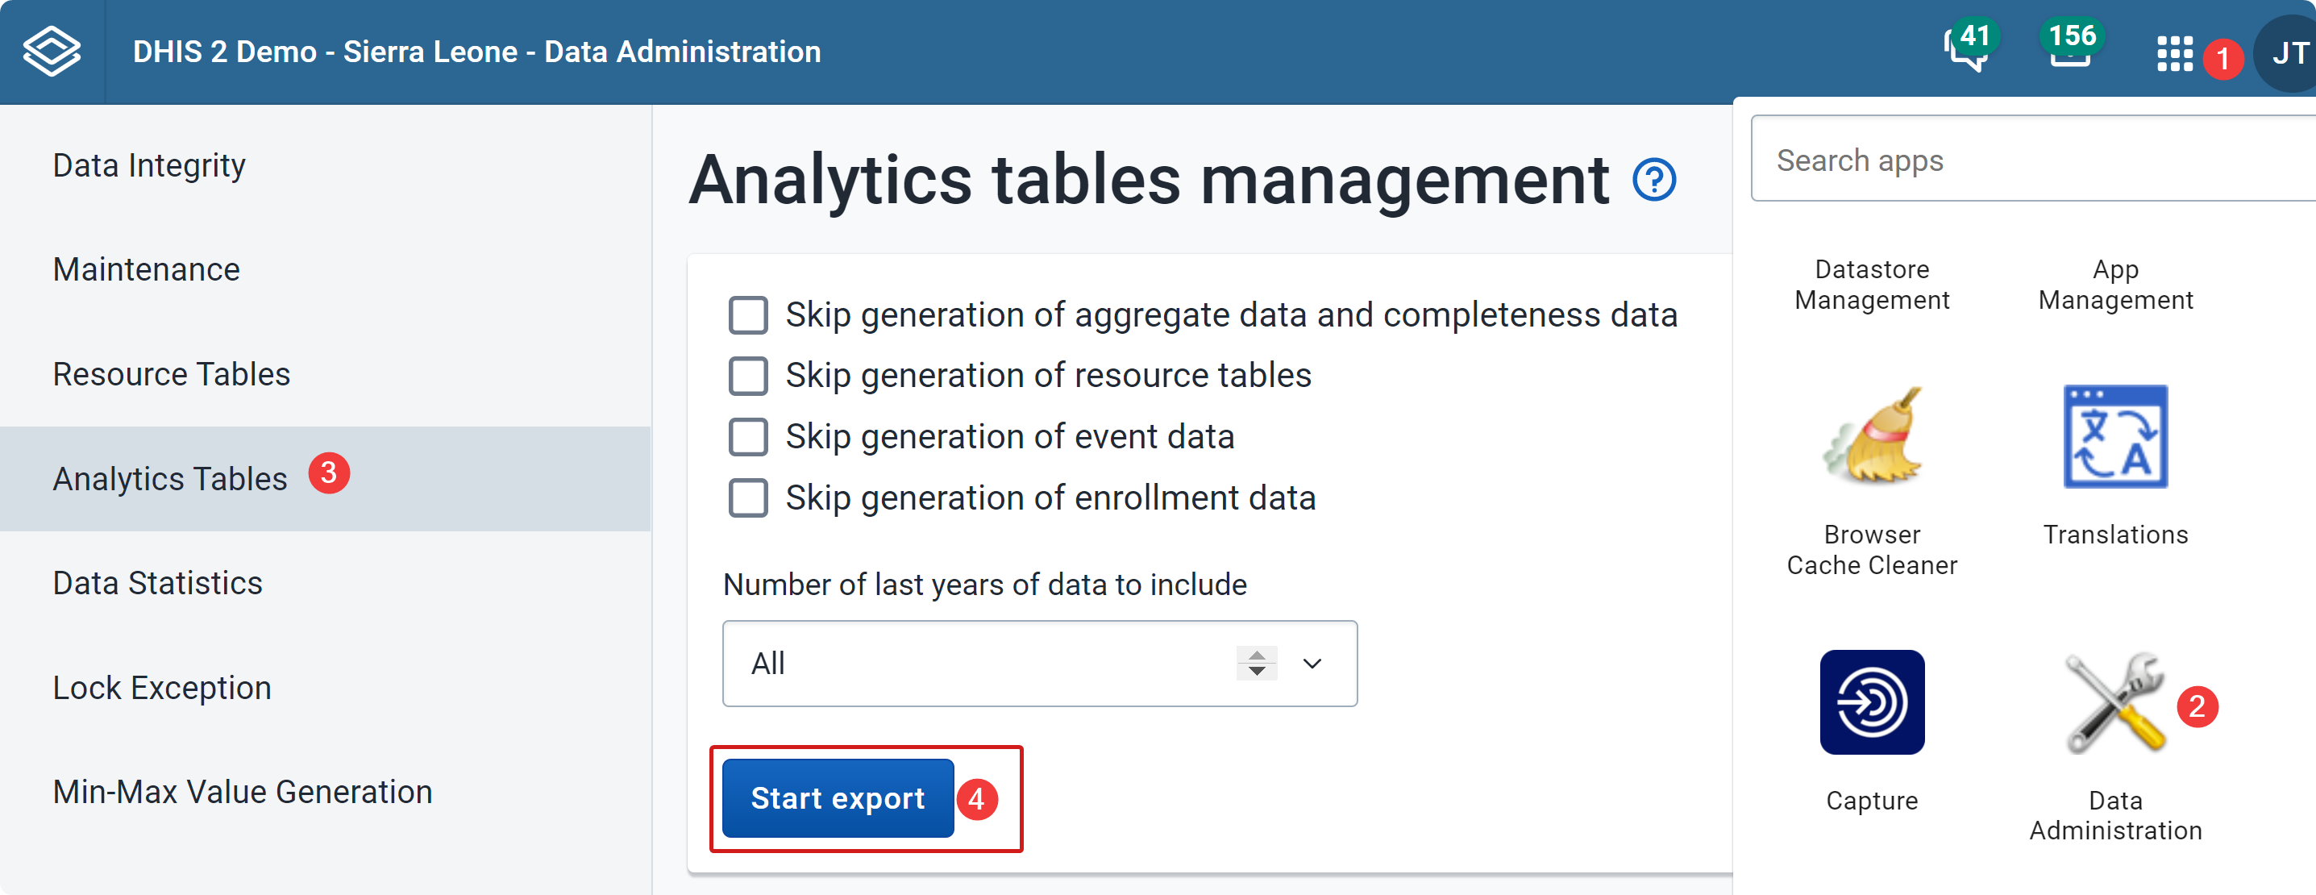Select Resource Tables in sidebar
This screenshot has width=2316, height=895.
[x=325, y=374]
